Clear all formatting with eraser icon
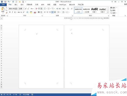127x96 pixels. [x=36, y=9]
